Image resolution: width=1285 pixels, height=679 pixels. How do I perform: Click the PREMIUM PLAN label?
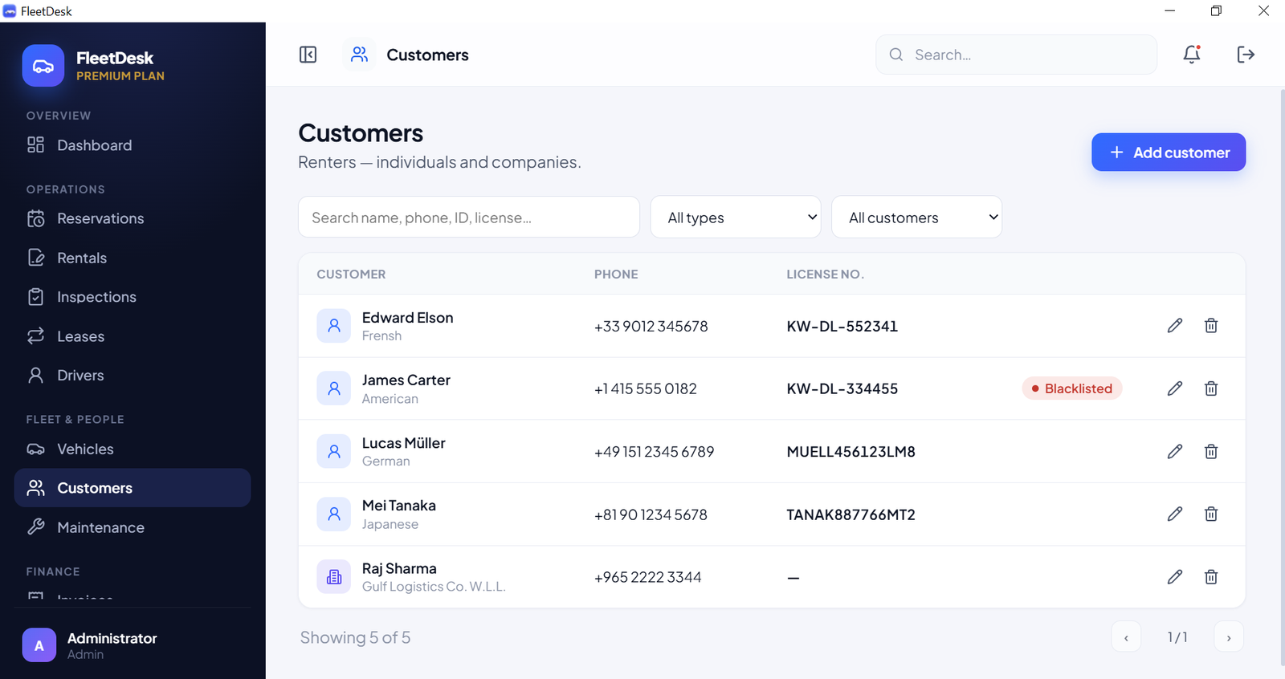point(120,76)
